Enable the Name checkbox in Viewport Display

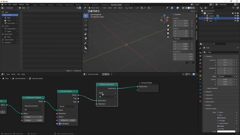click(218, 112)
